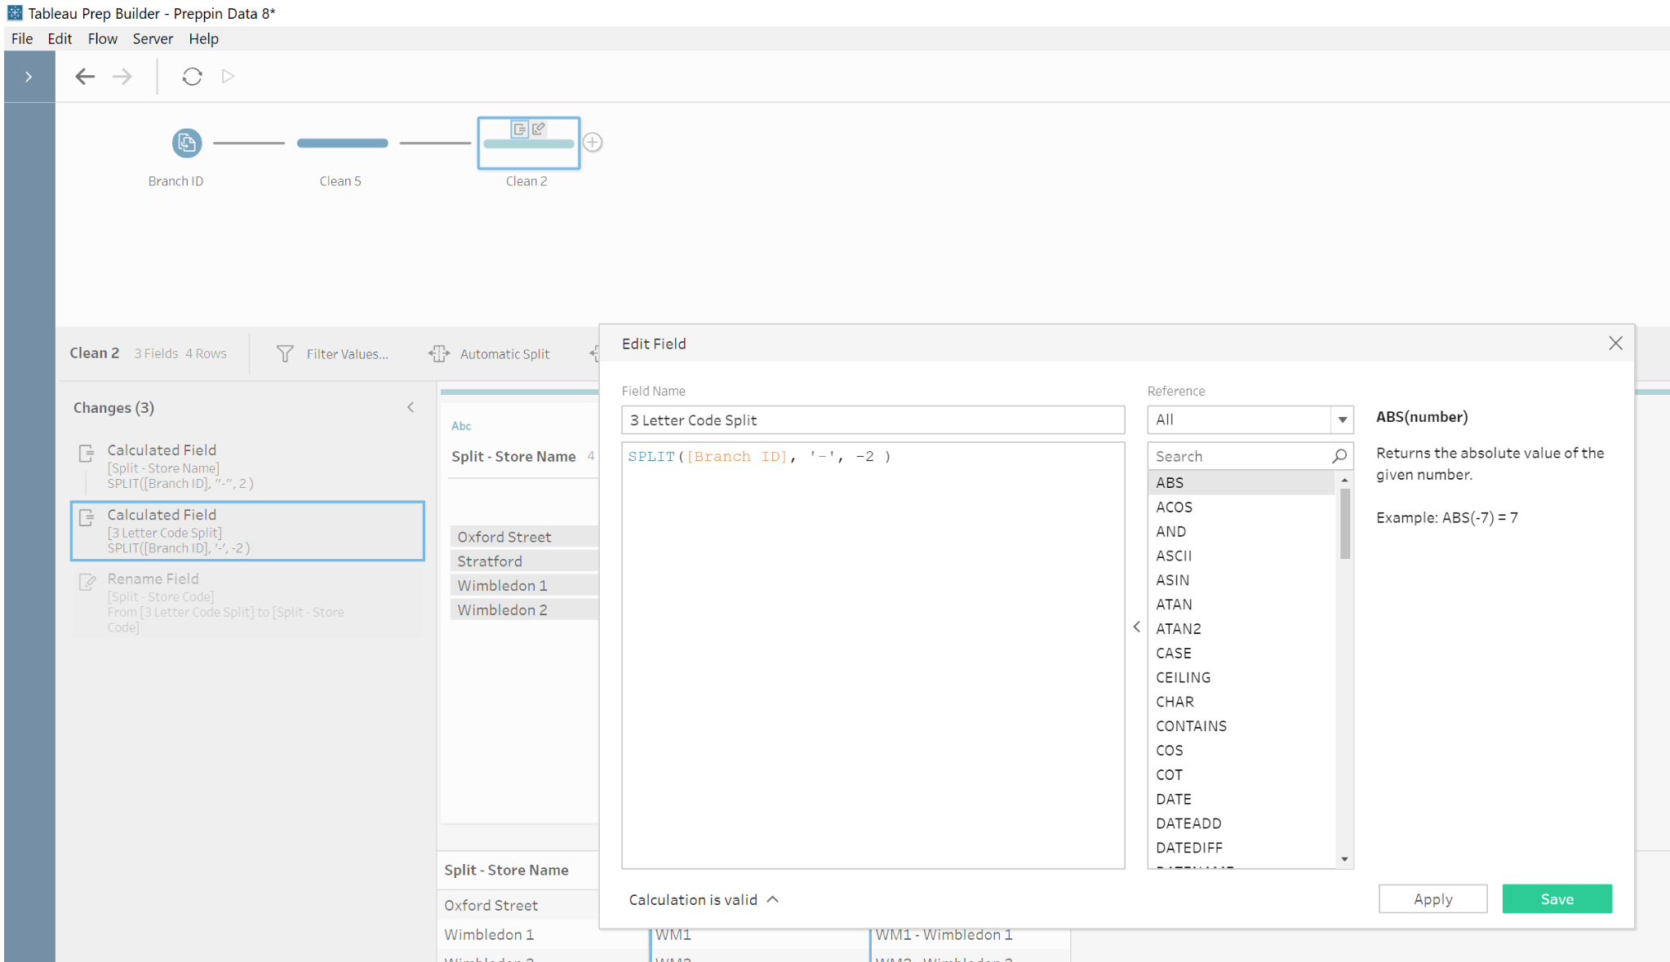Viewport: 1670px width, 962px height.
Task: Open Filter Values with the funnel icon
Action: pos(284,353)
